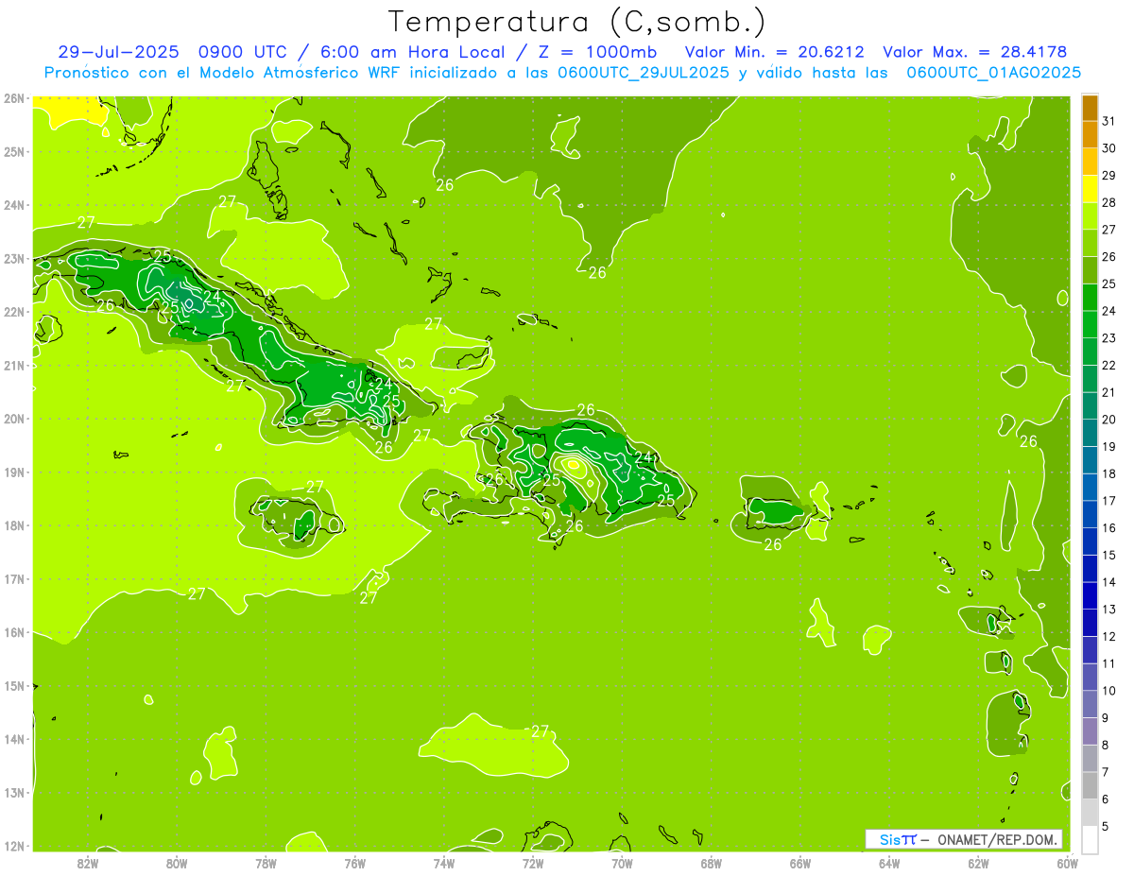Click colorbar scale label "20"
Viewport: 1134px width, 876px height.
[x=1109, y=419]
